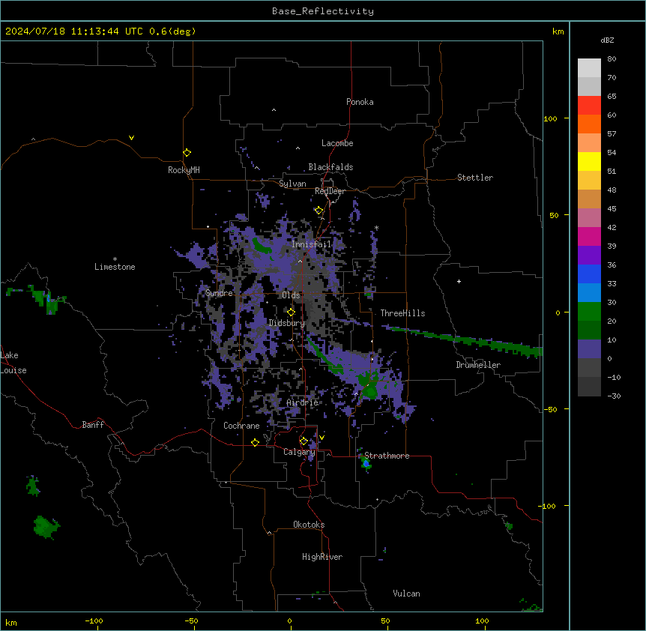646x631 pixels.
Task: Select the pink 42-45 dBZ legend swatch
Action: pyautogui.click(x=589, y=218)
